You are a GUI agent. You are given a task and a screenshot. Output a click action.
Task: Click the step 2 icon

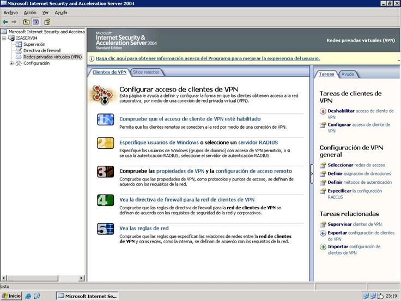105,143
